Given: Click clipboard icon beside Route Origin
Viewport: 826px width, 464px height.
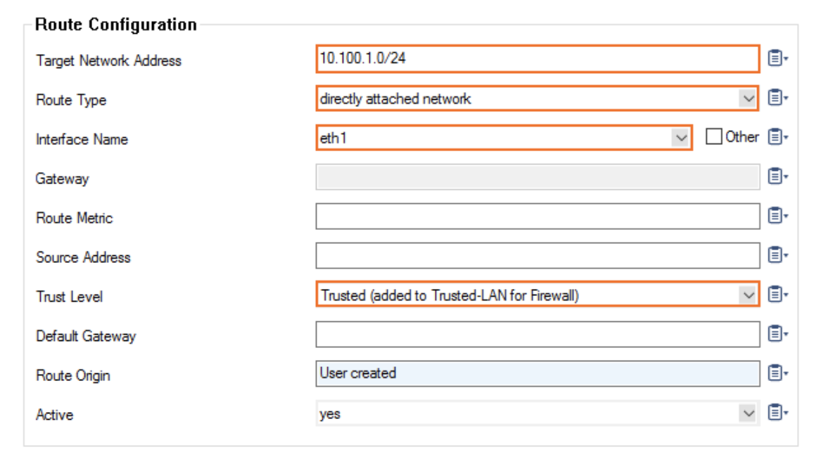Looking at the screenshot, I should pyautogui.click(x=775, y=373).
